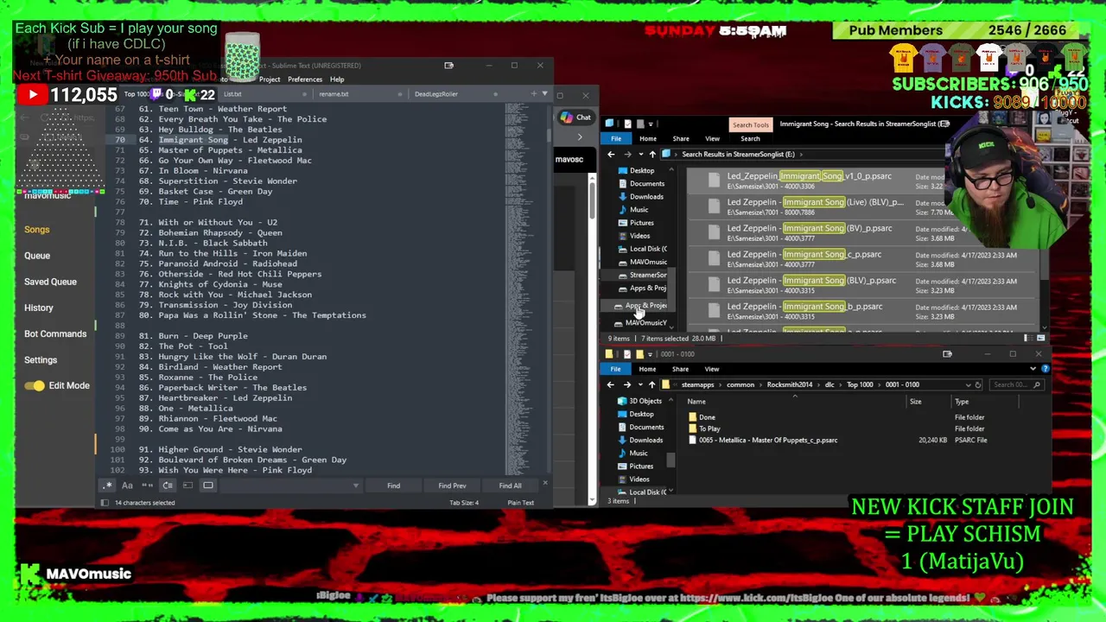This screenshot has height=622, width=1106.
Task: Switch search Explorer to large icons view
Action: pyautogui.click(x=1040, y=338)
